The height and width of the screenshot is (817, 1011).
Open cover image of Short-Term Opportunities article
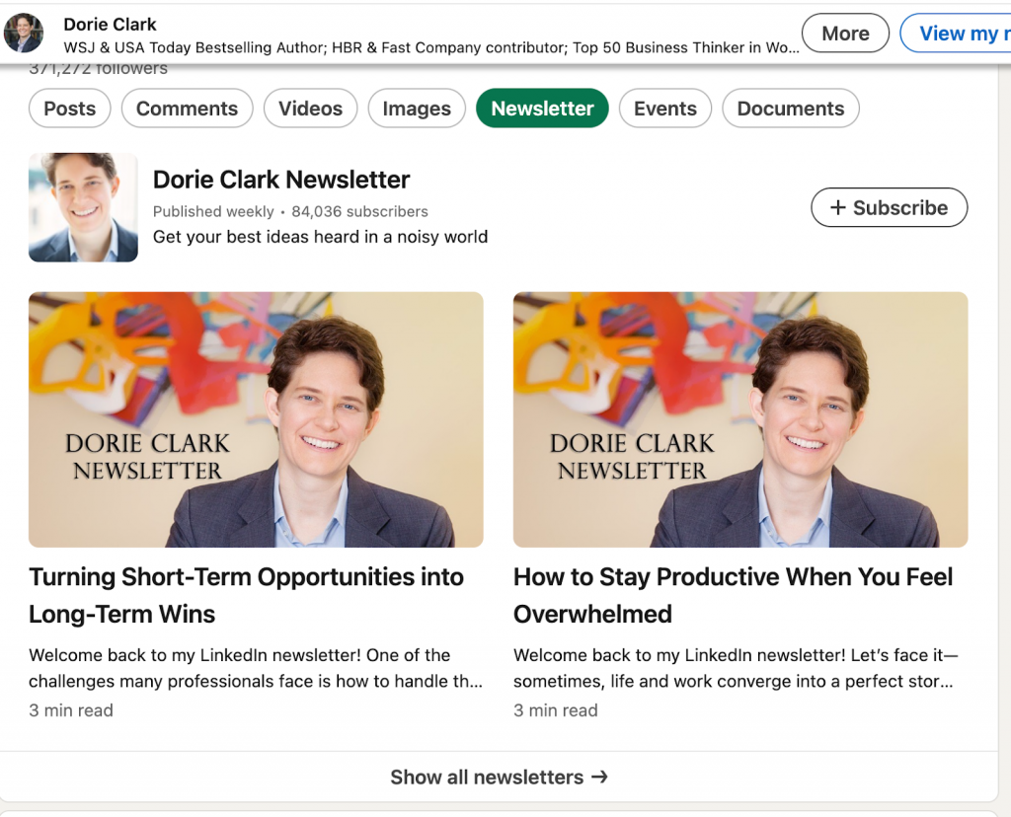click(256, 419)
